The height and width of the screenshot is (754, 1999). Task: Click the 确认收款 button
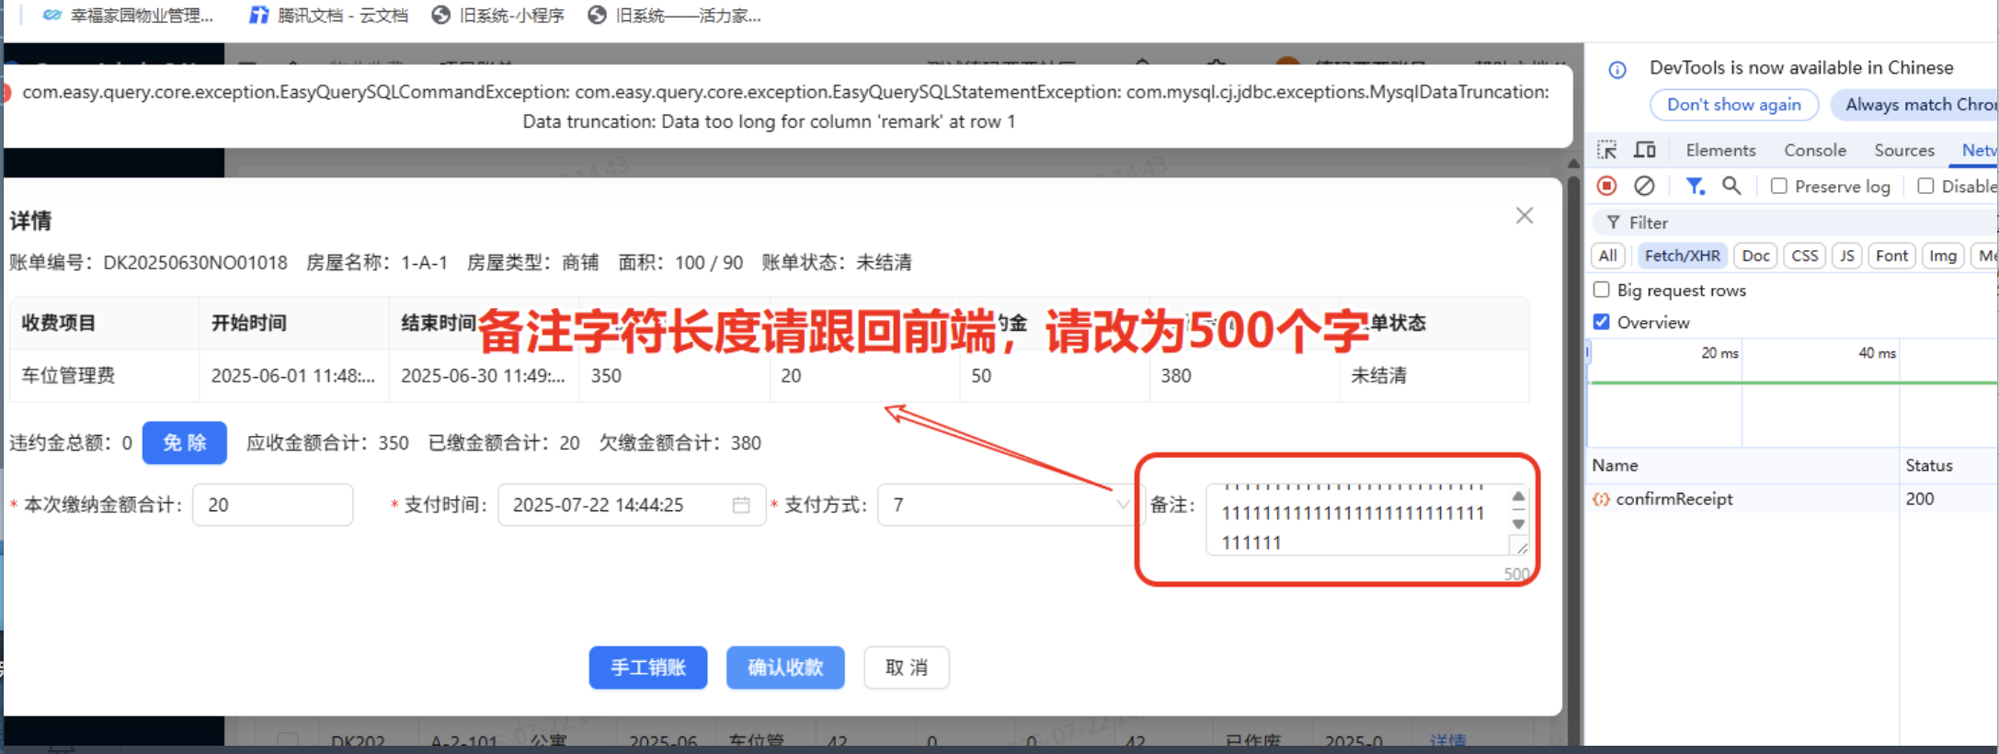tap(784, 668)
